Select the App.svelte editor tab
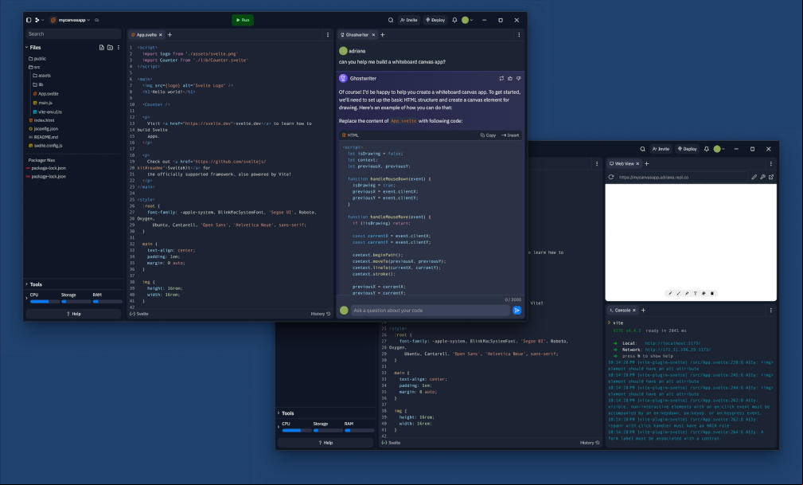The height and width of the screenshot is (485, 803). [147, 35]
